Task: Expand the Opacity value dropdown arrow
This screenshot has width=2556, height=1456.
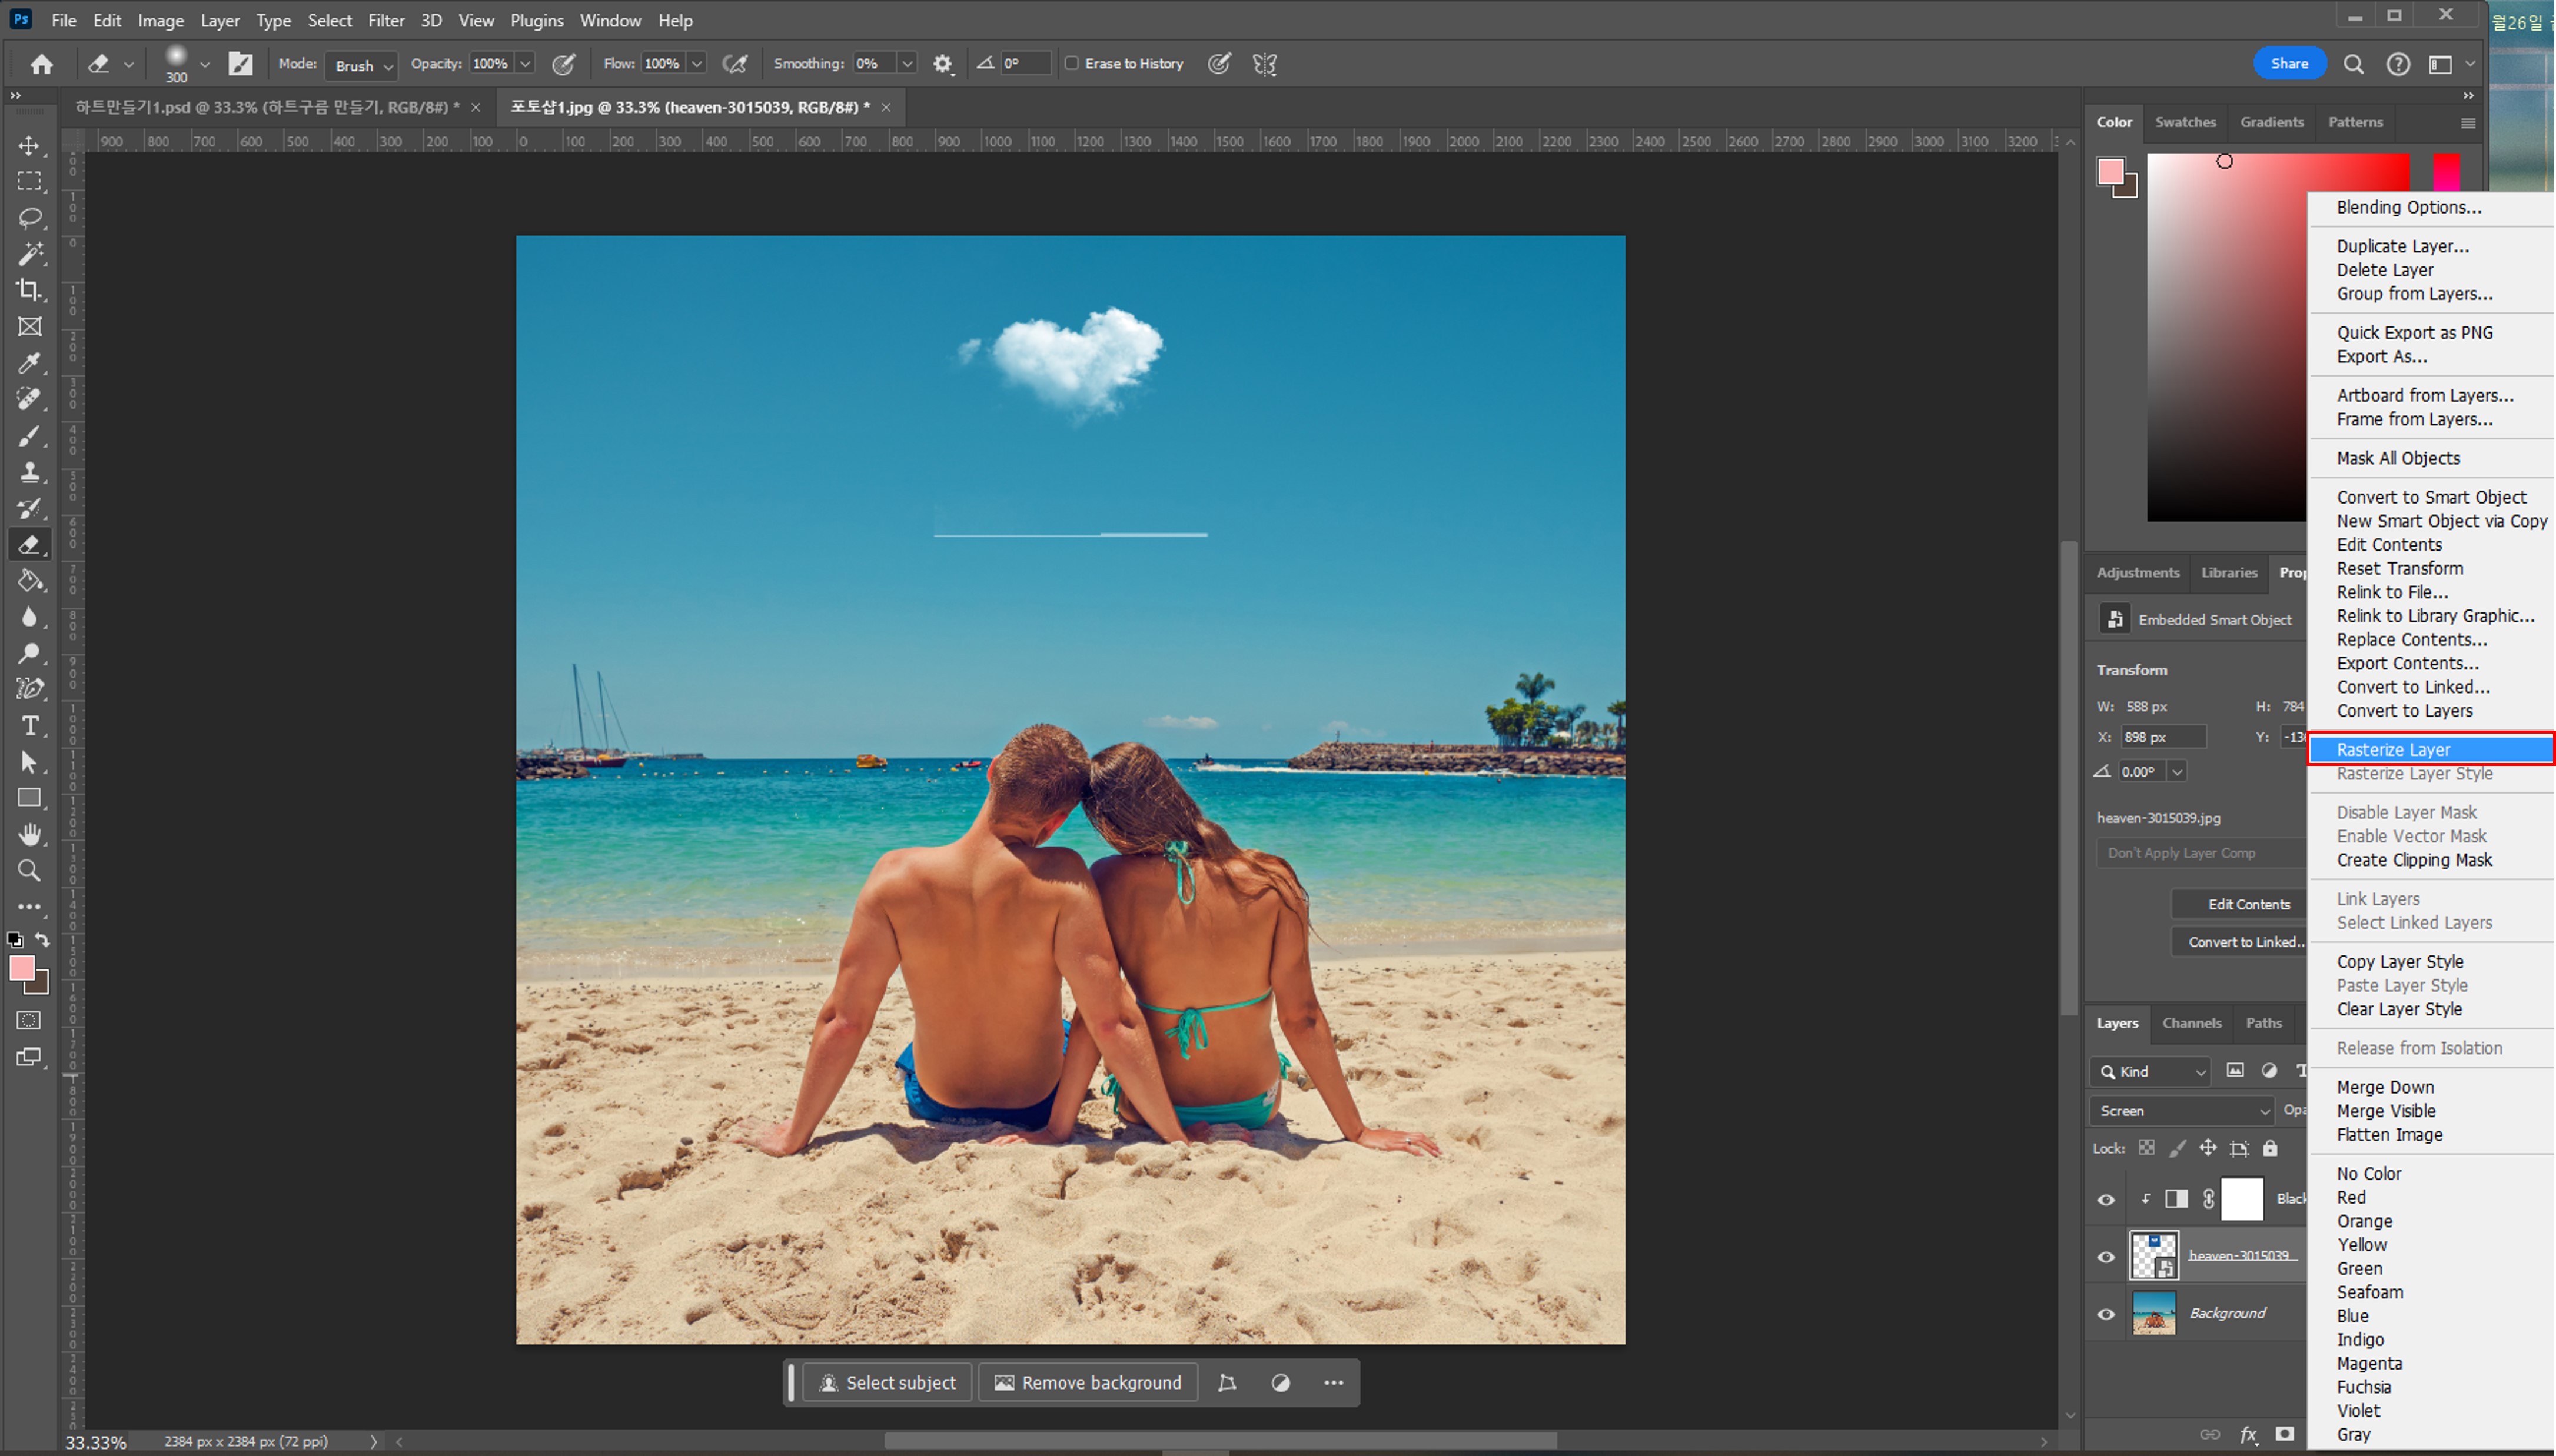Action: pos(525,64)
